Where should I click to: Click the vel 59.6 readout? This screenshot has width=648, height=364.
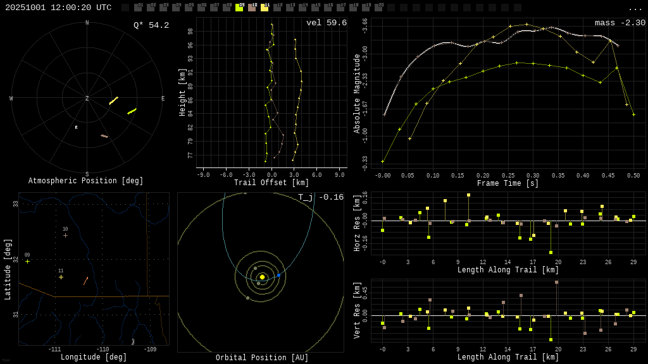click(326, 23)
